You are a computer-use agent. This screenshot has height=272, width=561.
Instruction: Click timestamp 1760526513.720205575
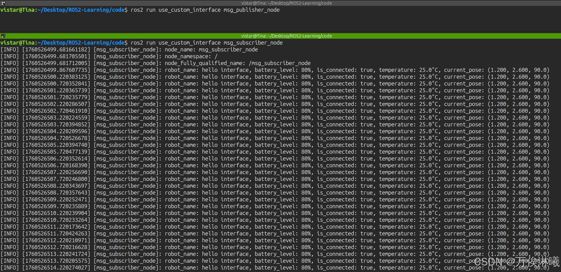tap(56, 261)
